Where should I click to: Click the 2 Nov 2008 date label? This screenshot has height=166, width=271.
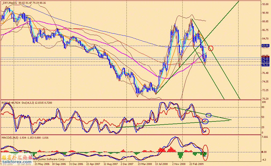[x=179, y=164]
